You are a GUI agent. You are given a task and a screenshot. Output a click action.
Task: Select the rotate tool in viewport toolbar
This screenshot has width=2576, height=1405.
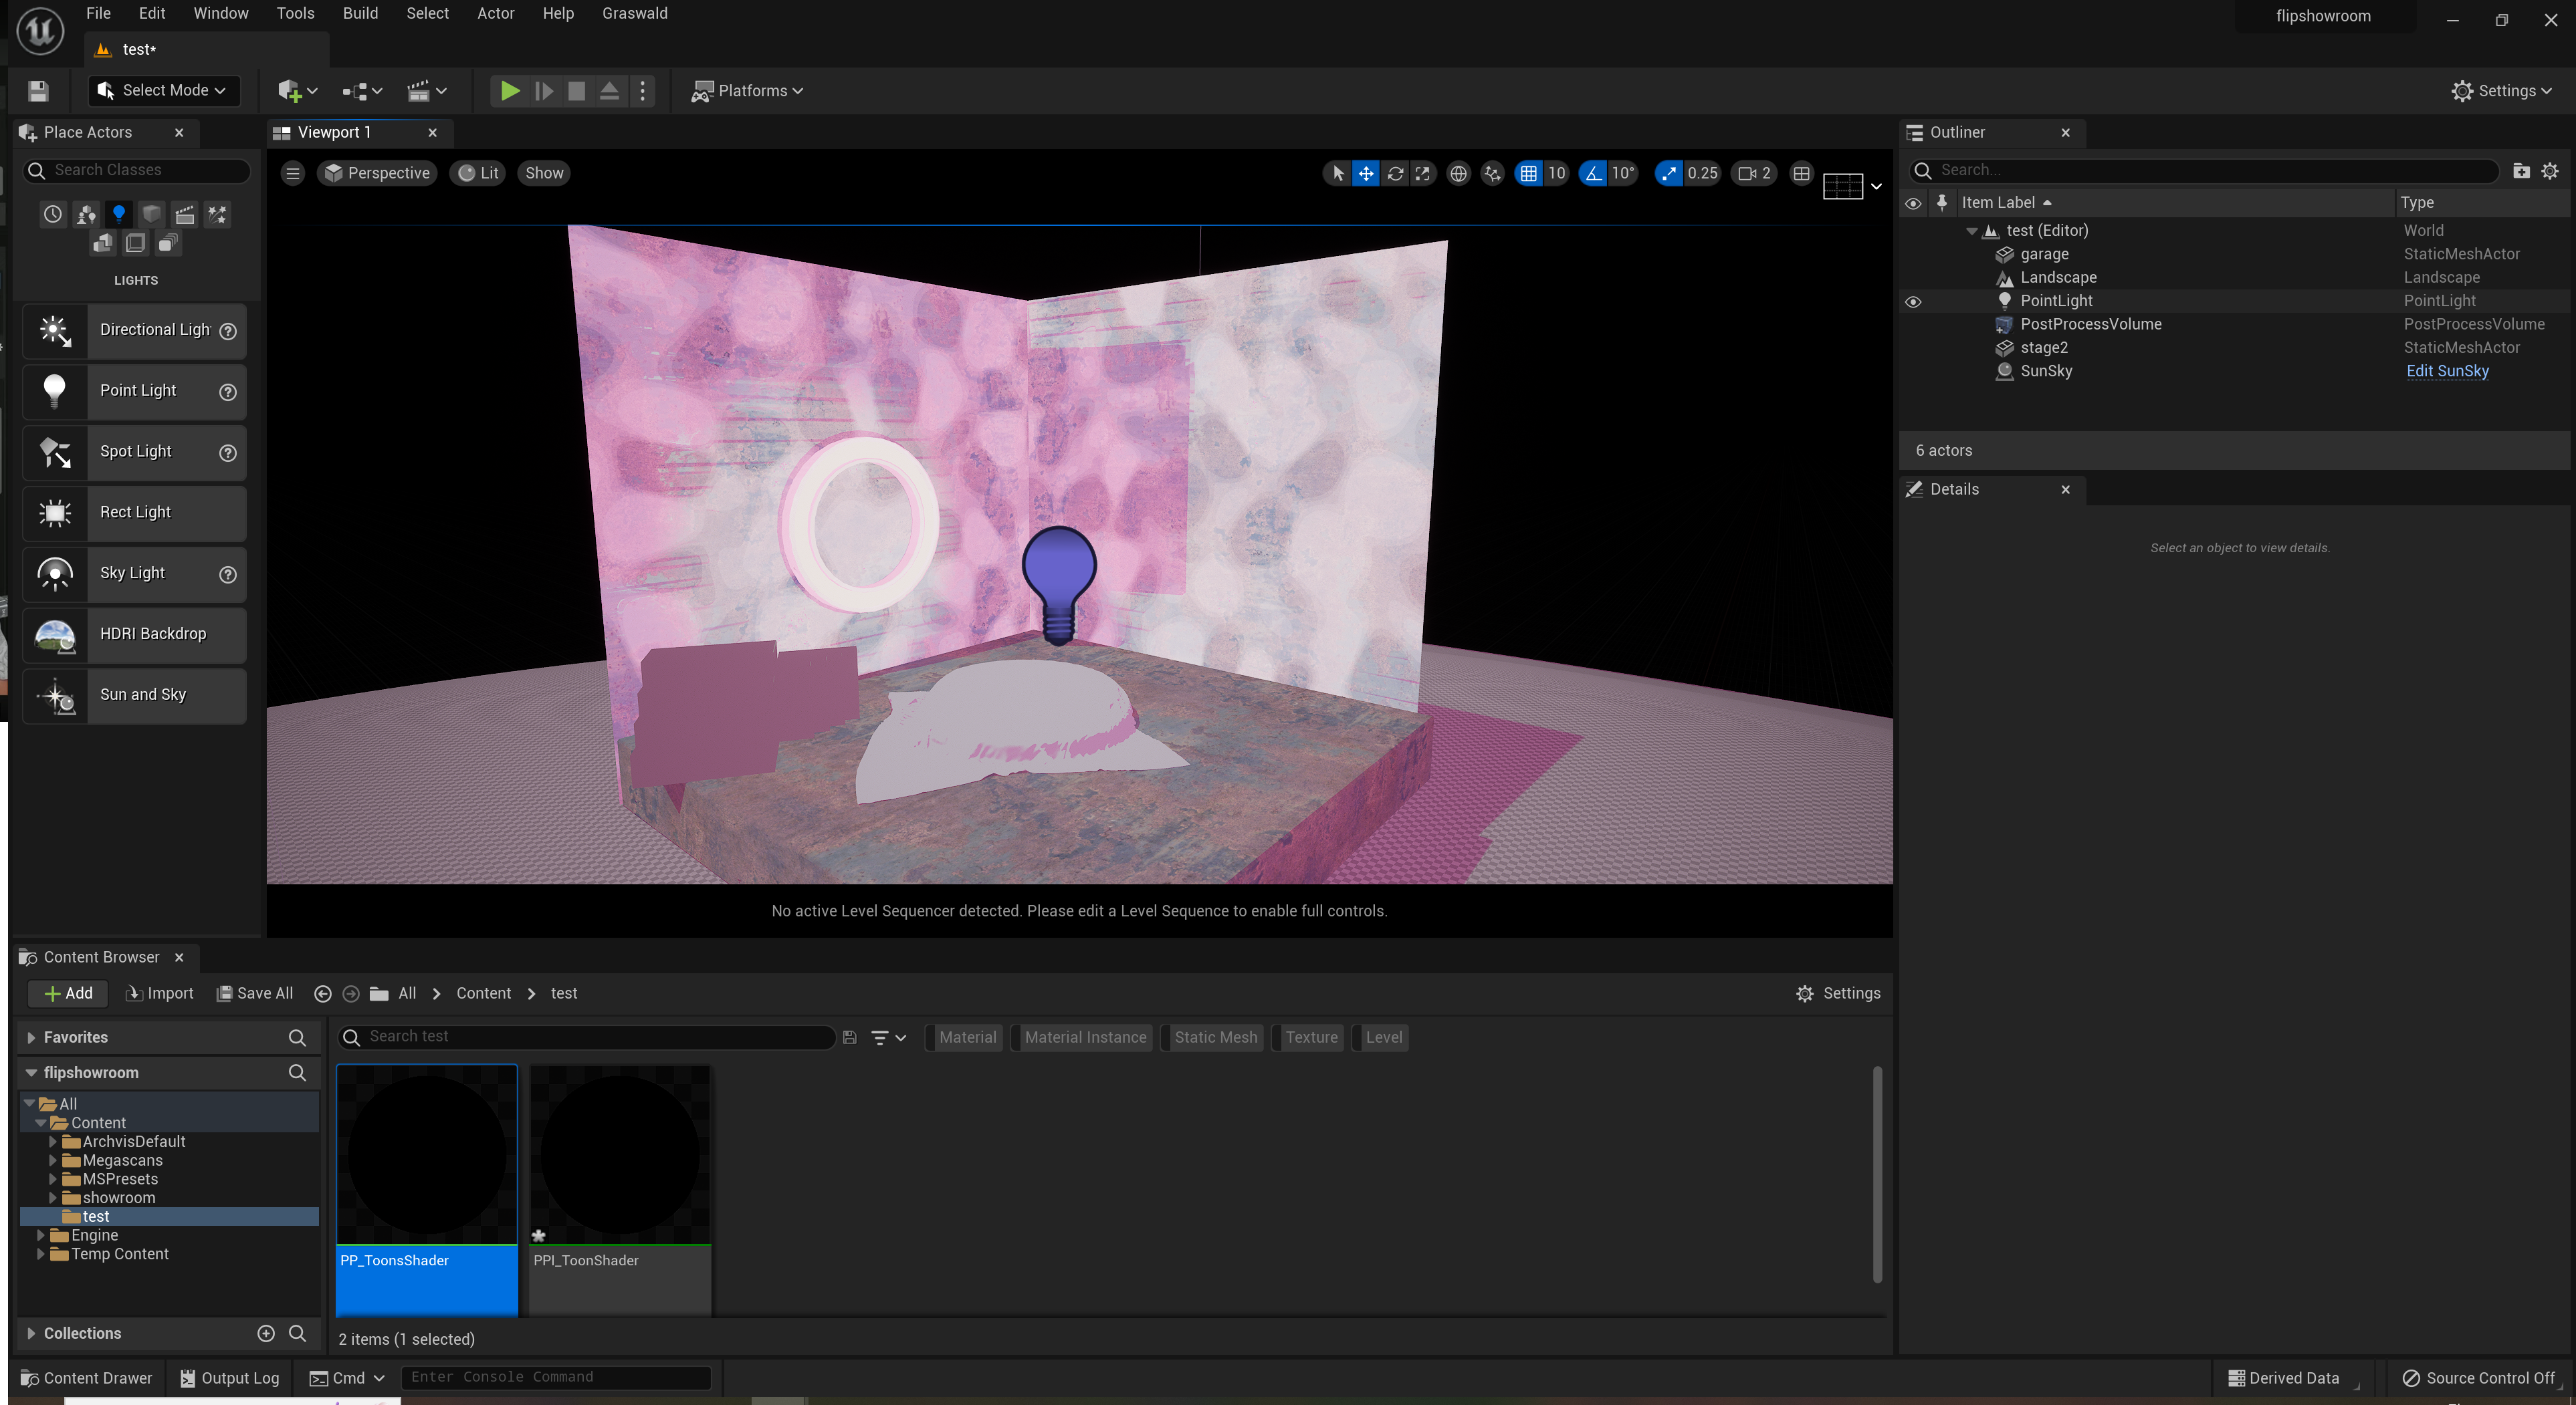coord(1395,173)
